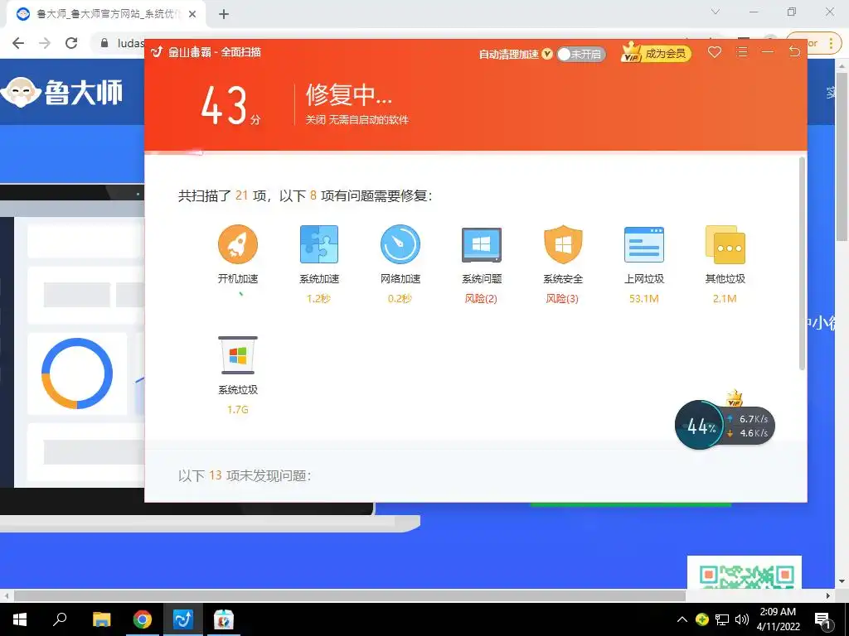Open Chrome three-dot menu
The height and width of the screenshot is (636, 849).
point(831,43)
